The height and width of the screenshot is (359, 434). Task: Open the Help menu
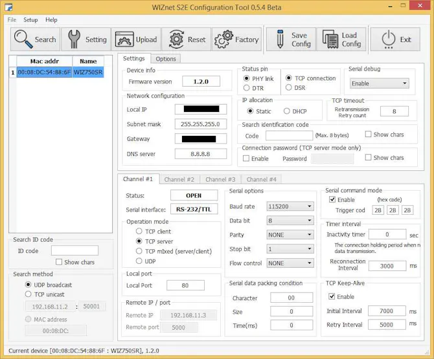point(51,20)
